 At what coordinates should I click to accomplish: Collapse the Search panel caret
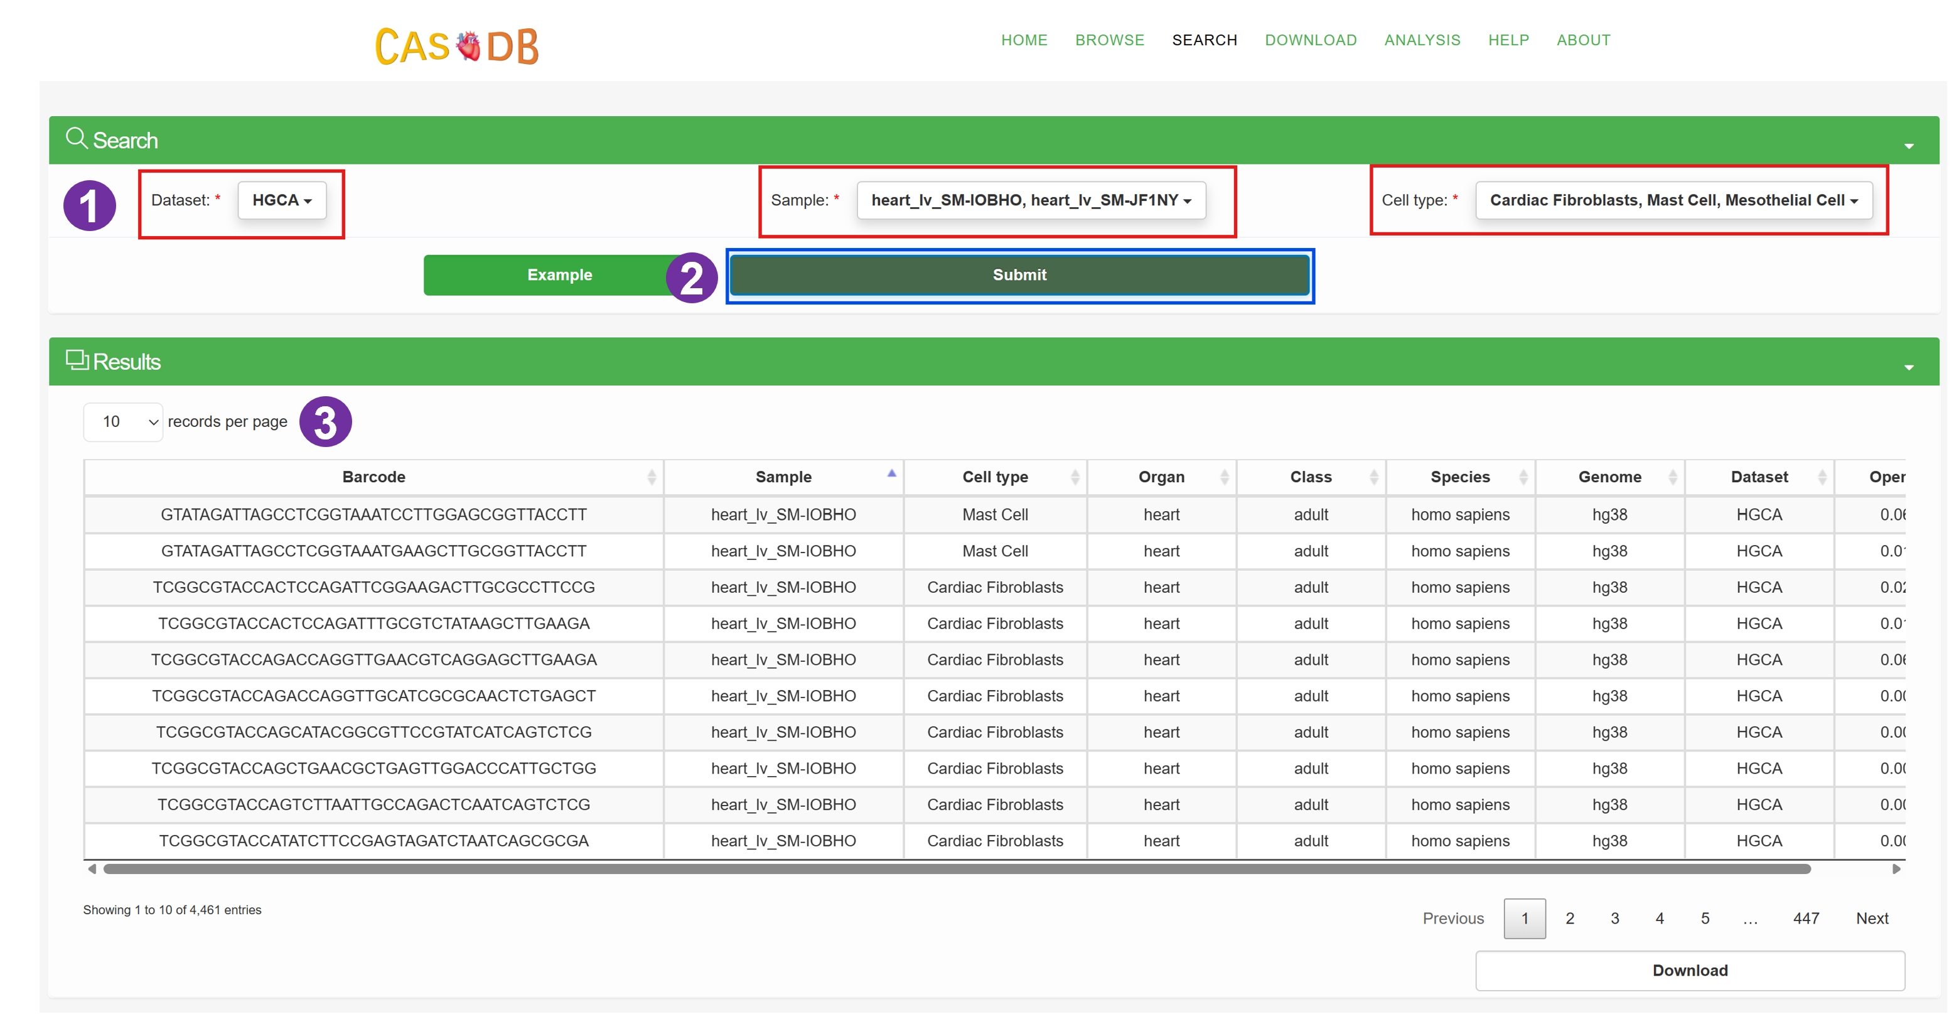pos(1908,146)
